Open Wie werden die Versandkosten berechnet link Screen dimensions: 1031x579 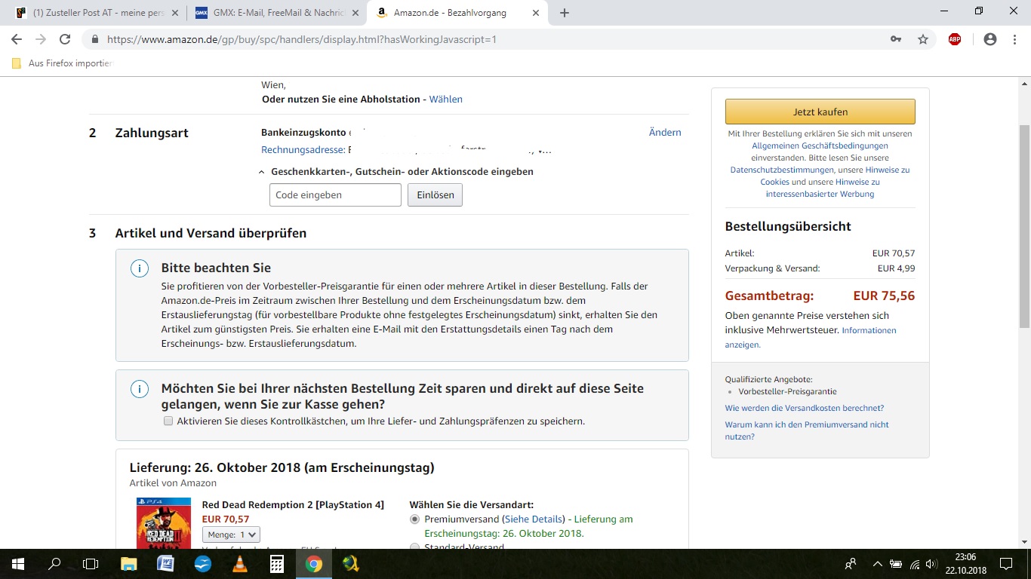805,408
